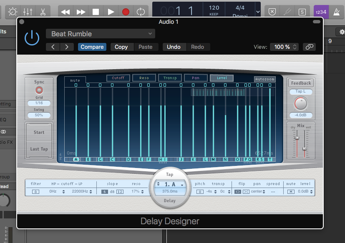The width and height of the screenshot is (345, 243).
Task: Switch to the Cutoff tab
Action: pyautogui.click(x=118, y=78)
